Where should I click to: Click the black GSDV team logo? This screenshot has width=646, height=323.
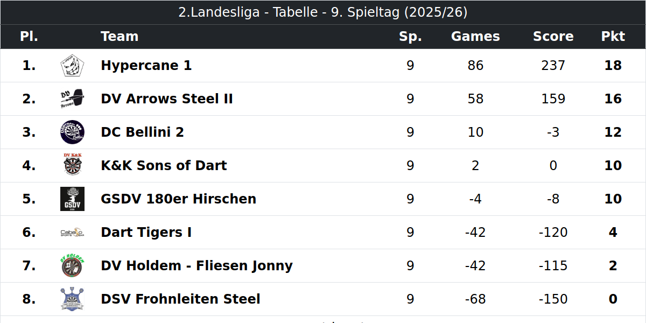coord(72,199)
